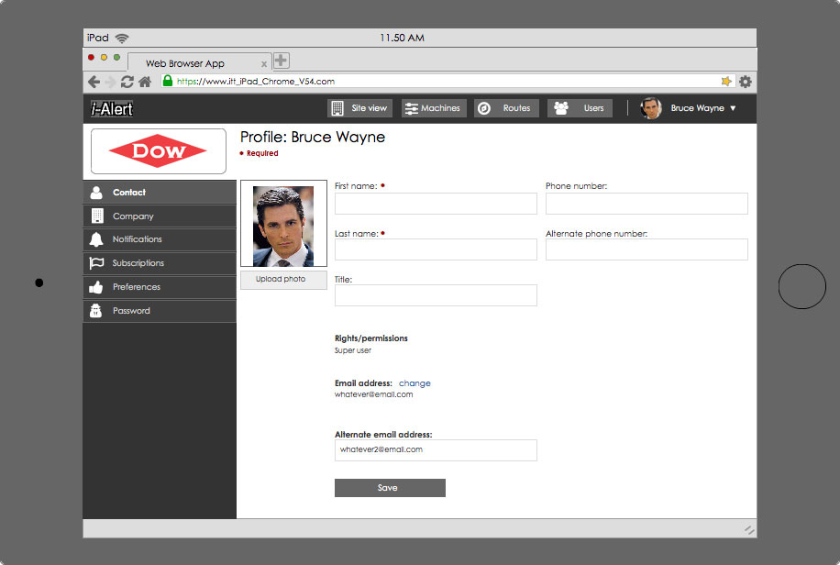The image size is (840, 565).
Task: Click the browser home icon
Action: (145, 82)
